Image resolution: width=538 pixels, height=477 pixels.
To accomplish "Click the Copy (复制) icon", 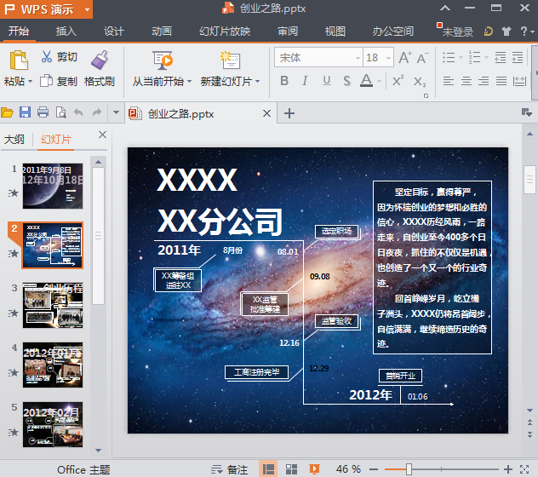I will pyautogui.click(x=46, y=81).
